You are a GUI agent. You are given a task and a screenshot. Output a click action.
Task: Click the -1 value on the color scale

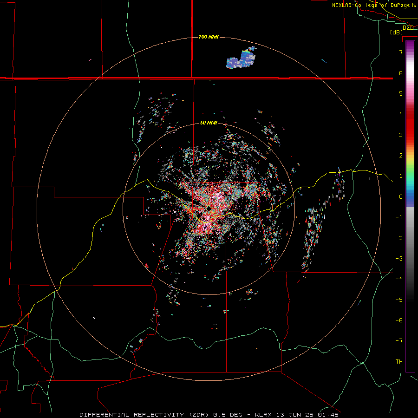click(x=399, y=217)
